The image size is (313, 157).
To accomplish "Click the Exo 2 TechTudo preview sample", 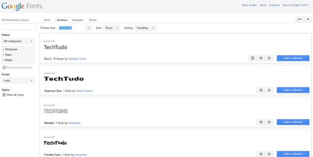I will tap(55, 47).
